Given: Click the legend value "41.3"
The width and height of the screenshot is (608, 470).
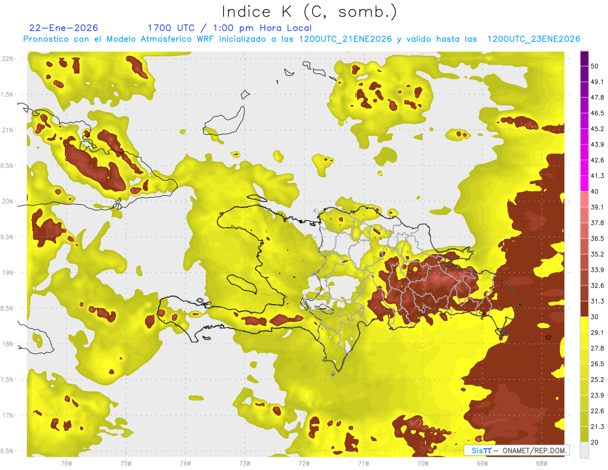Looking at the screenshot, I should [597, 176].
